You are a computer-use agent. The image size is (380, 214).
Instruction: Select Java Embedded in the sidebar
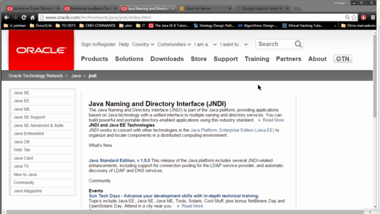tap(43, 134)
